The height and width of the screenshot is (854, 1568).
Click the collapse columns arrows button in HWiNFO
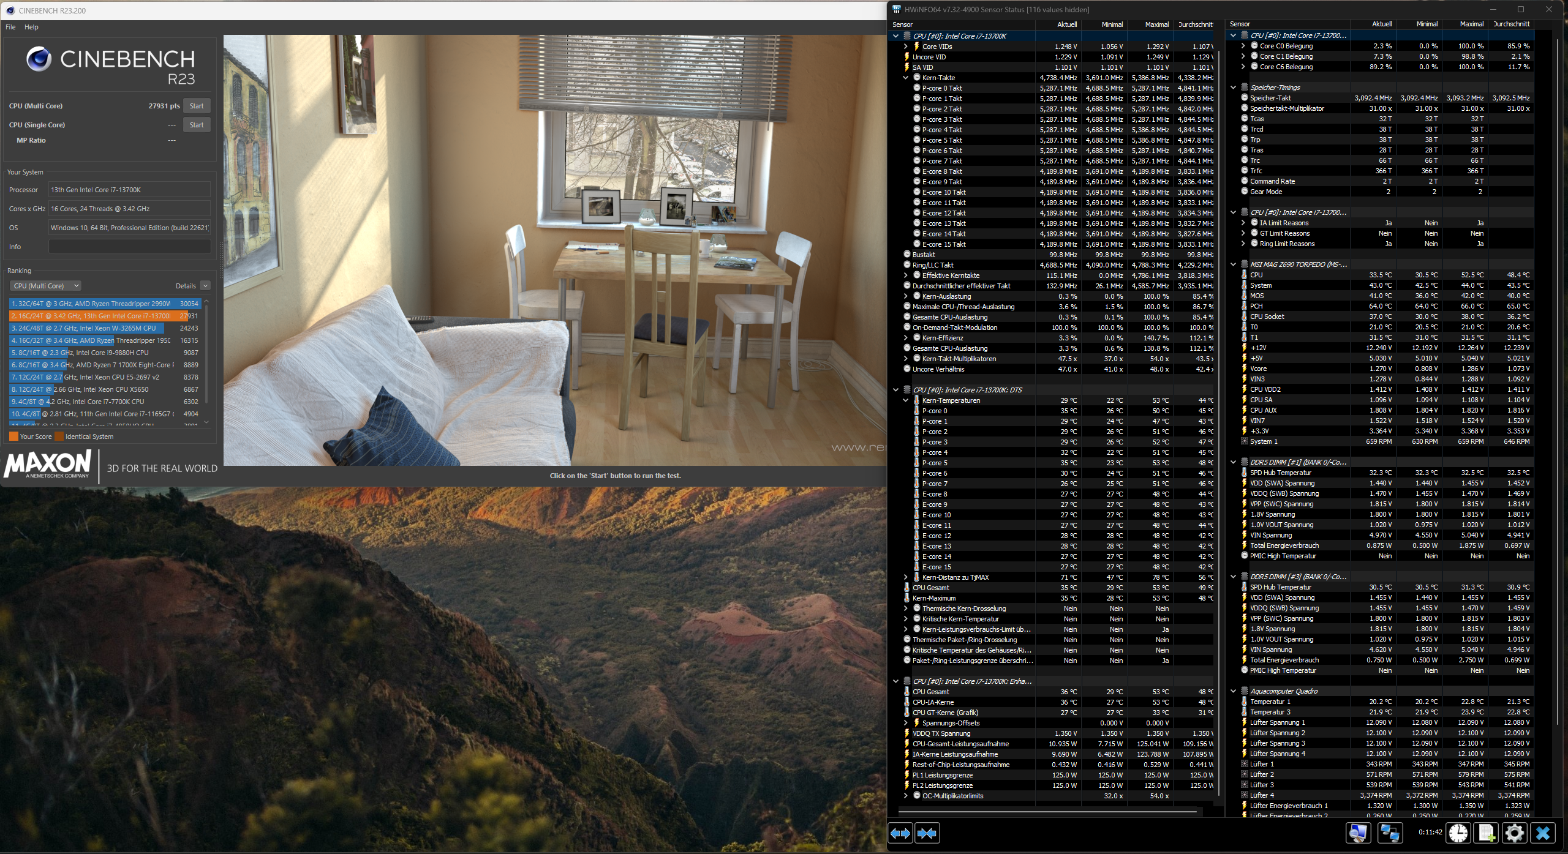pos(927,833)
